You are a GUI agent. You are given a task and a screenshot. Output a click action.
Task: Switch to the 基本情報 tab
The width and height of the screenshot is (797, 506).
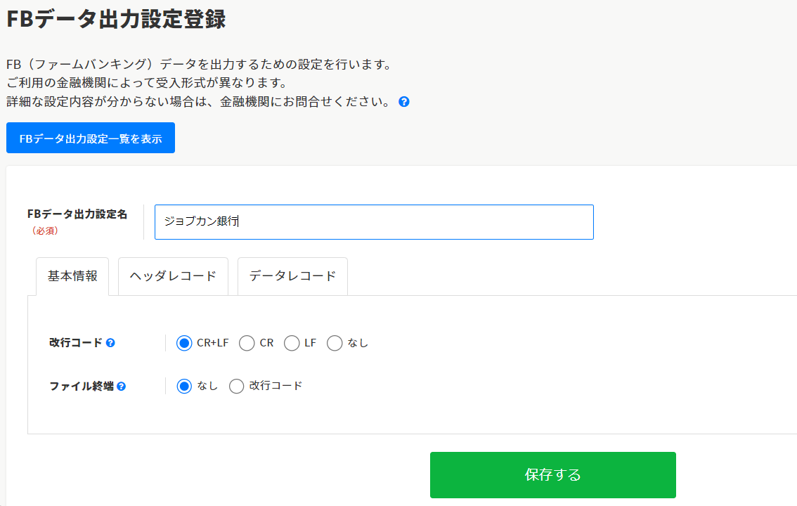(72, 276)
